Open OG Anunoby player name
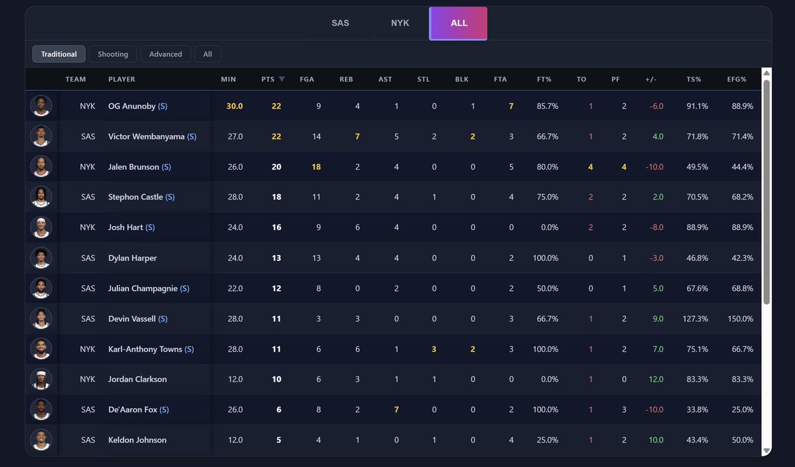The image size is (795, 467). 132,106
